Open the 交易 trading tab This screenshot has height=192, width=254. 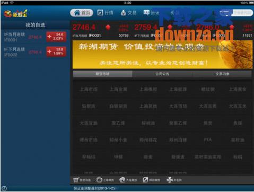coord(128,13)
